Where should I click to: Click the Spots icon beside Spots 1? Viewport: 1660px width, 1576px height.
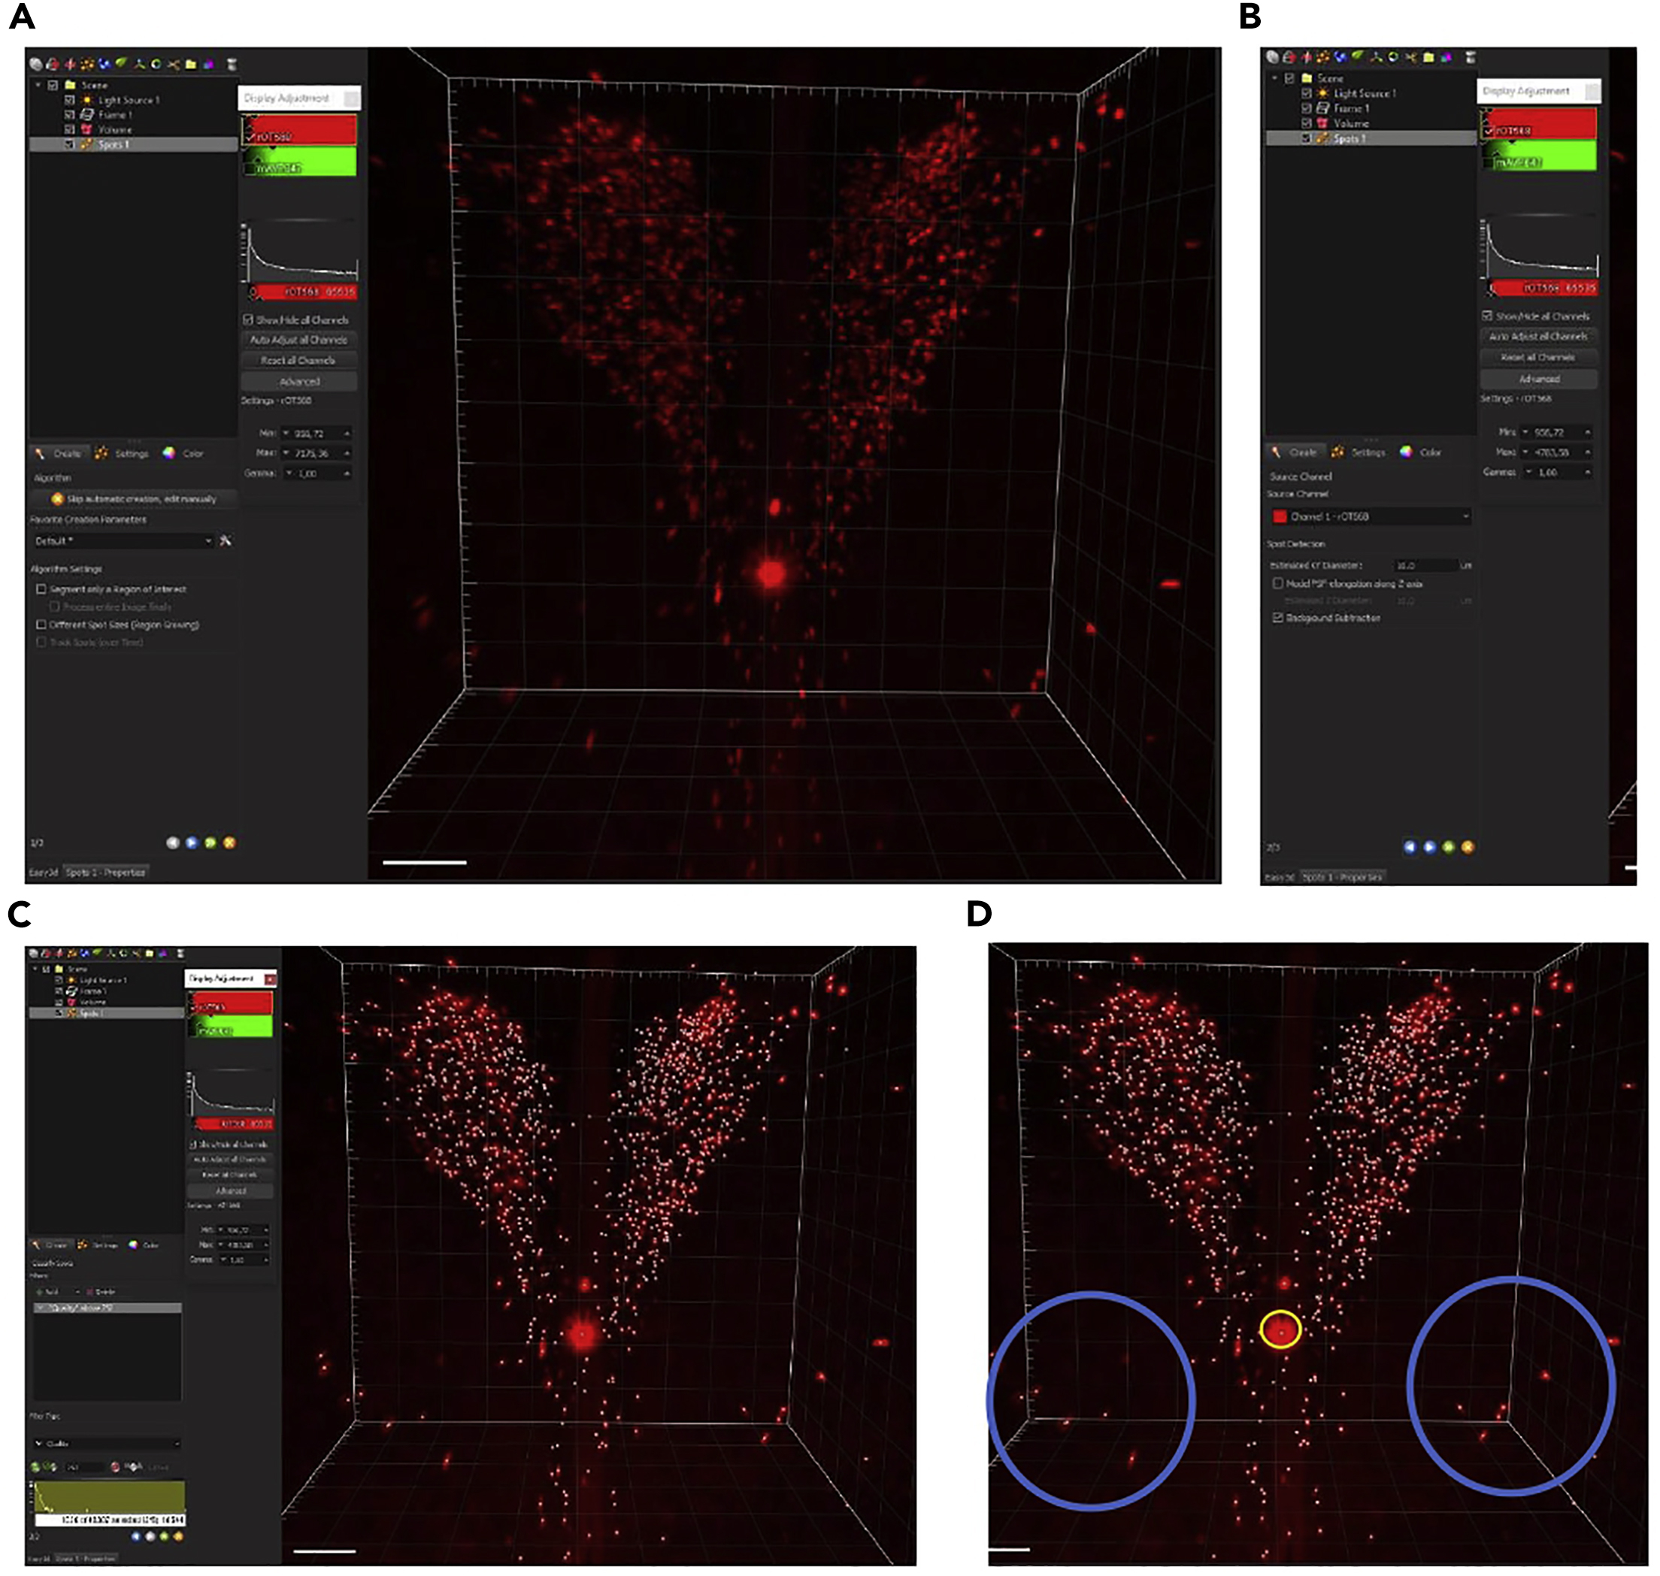click(87, 145)
